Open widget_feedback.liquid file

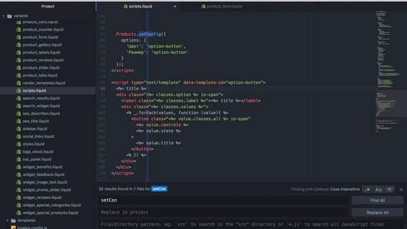tap(43, 175)
